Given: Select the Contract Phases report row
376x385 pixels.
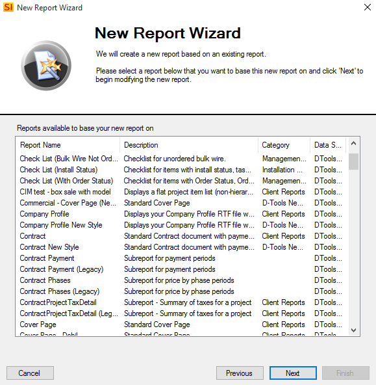Looking at the screenshot, I should tap(181, 280).
